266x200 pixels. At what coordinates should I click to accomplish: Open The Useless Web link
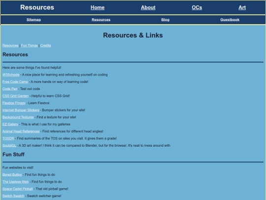pos(16,182)
